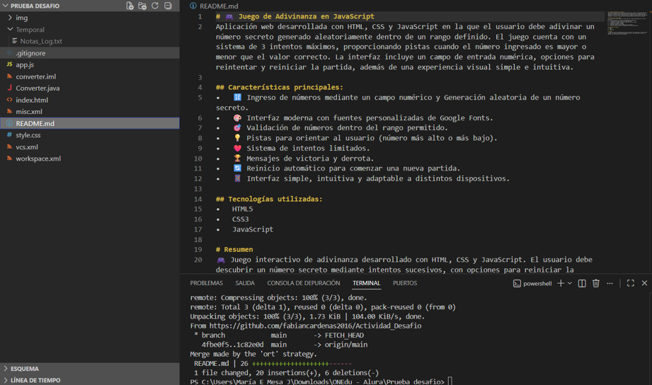Click 'Sistema de intentos limitados.' line
This screenshot has height=385, width=652.
[308, 149]
